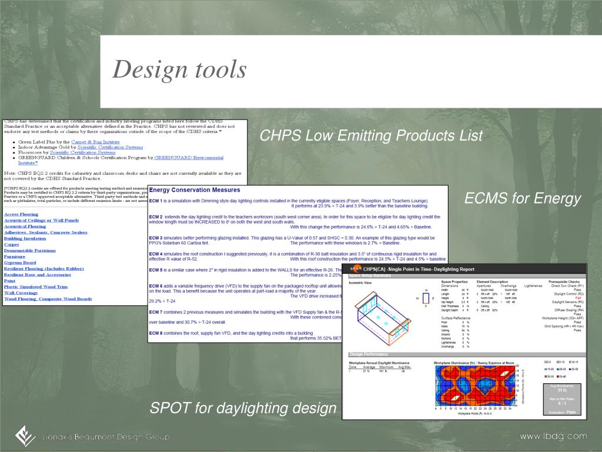
Task: Open the Paint link
Action: click(9, 281)
